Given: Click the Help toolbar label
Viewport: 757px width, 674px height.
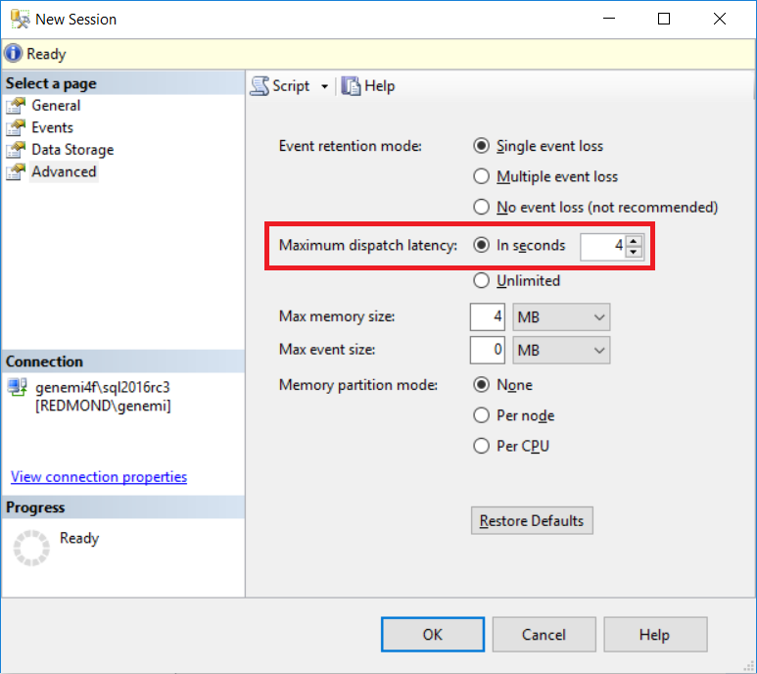Looking at the screenshot, I should pyautogui.click(x=379, y=86).
